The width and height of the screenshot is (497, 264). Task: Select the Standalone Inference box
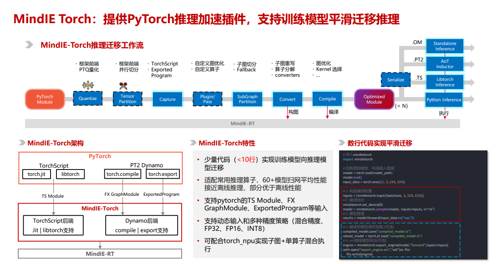[x=445, y=46]
